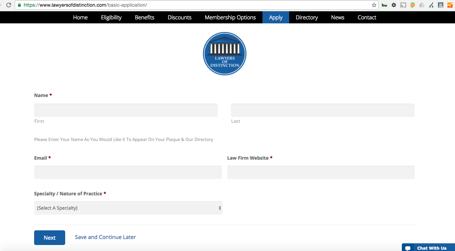Screen dimensions: 455x251
Task: Focus the First name input field
Action: [126, 110]
